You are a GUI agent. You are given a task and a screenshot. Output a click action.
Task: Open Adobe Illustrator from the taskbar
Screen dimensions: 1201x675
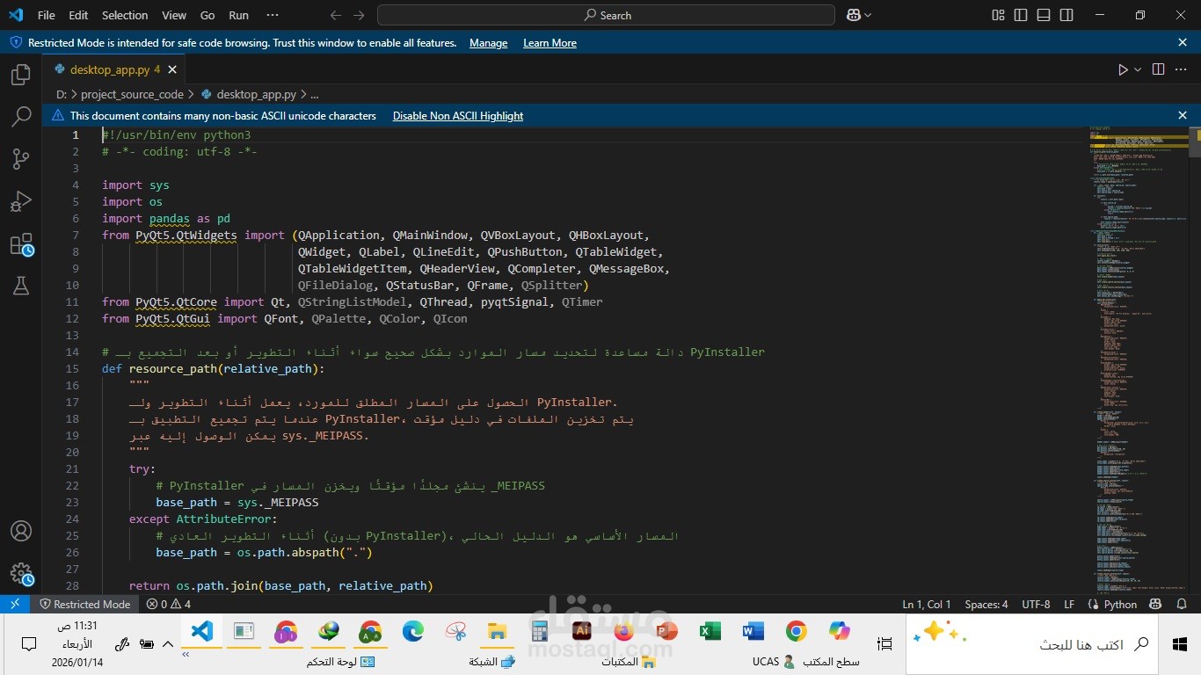(580, 632)
